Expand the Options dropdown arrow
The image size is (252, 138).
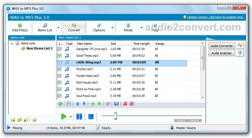pos(112,28)
